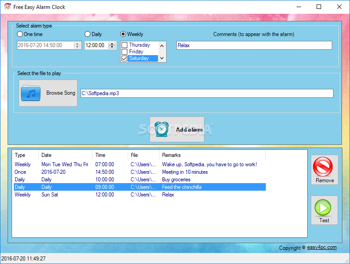Viewport: 350px width, 264px height.
Task: Select the One time radio button
Action: [20, 34]
